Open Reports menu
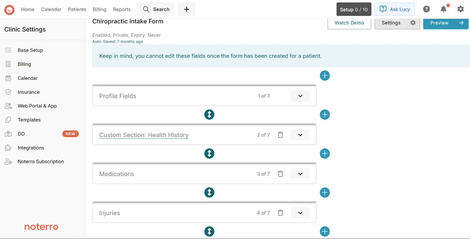 (122, 9)
